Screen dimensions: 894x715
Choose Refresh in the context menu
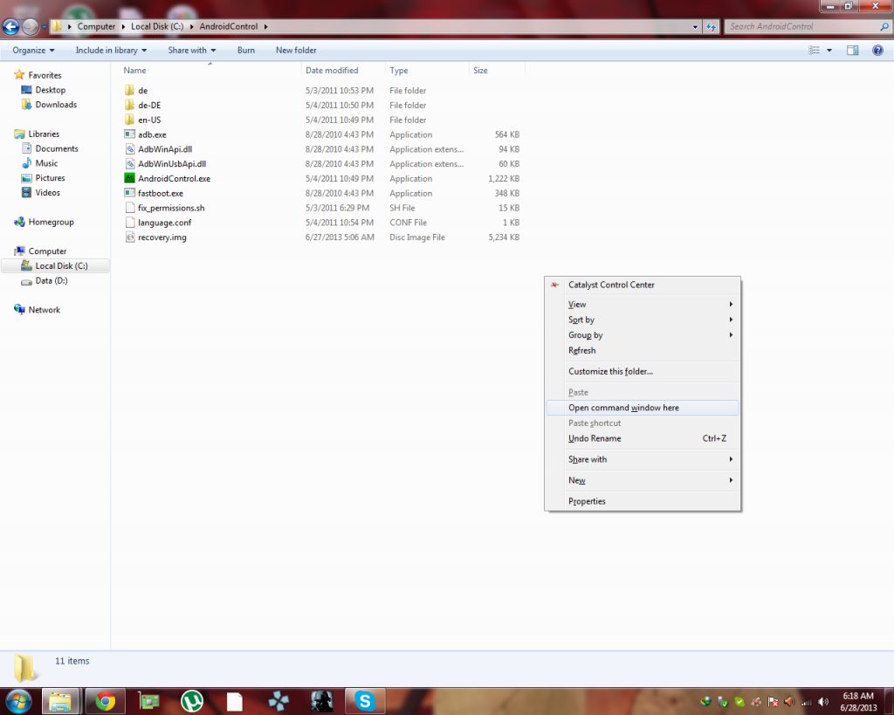point(643,351)
